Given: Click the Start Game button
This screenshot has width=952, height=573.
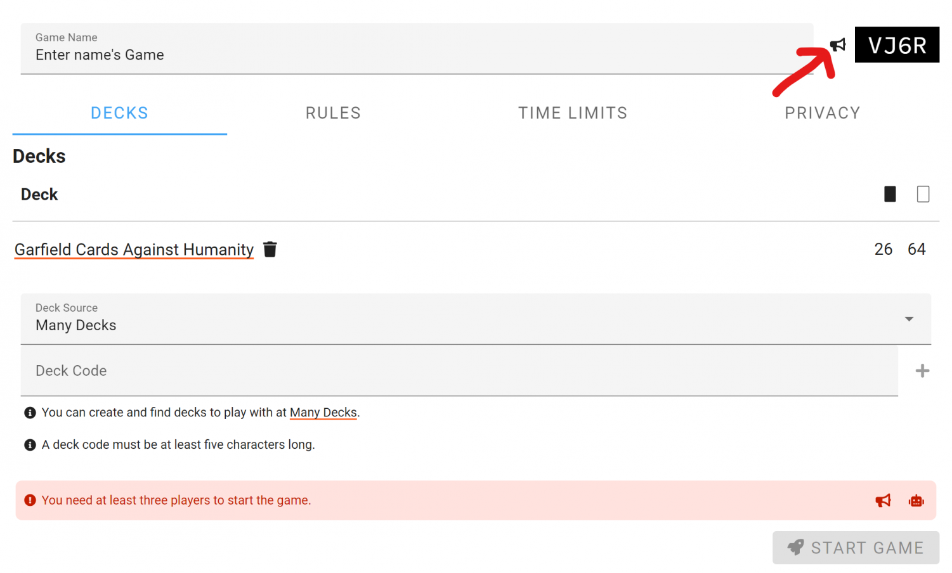Looking at the screenshot, I should click(x=856, y=548).
